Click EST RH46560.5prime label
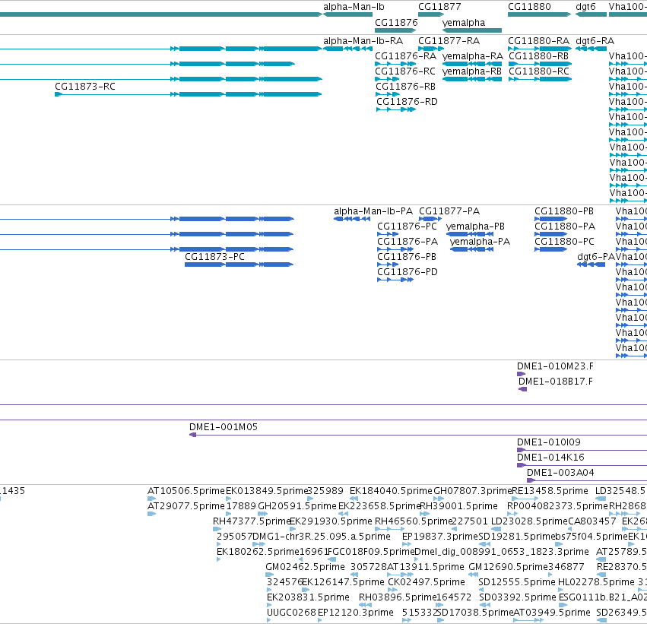Screen dimensions: 647x624 coord(414,521)
